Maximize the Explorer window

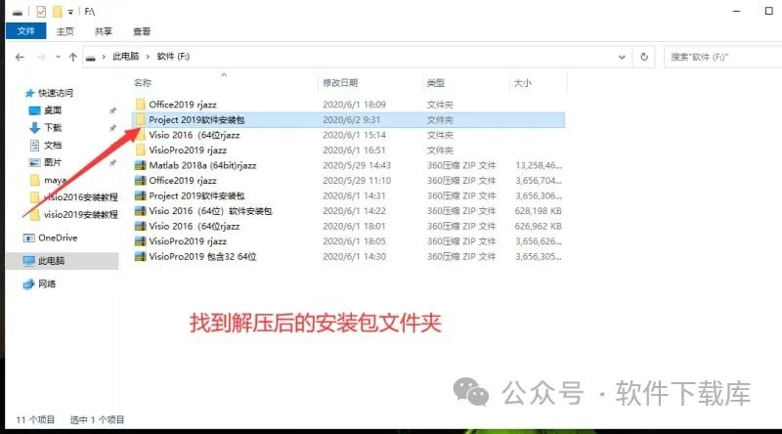(768, 11)
